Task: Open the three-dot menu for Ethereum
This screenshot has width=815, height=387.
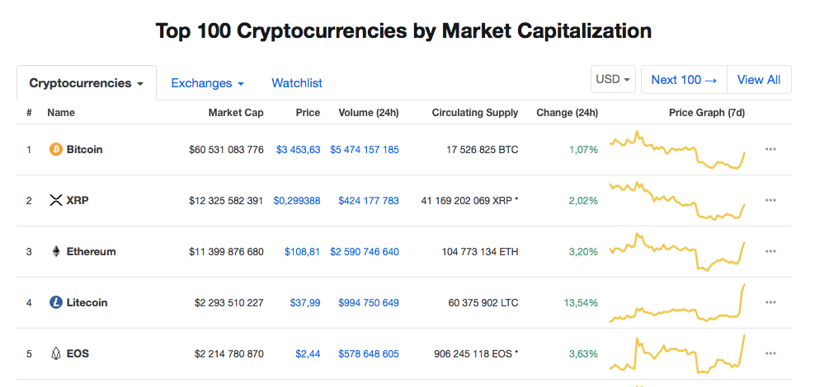Action: [x=770, y=252]
